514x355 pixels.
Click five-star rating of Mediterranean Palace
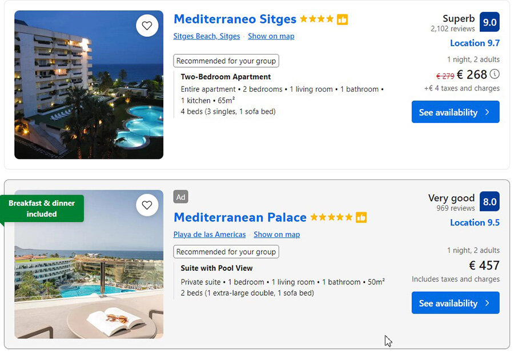[x=331, y=217]
